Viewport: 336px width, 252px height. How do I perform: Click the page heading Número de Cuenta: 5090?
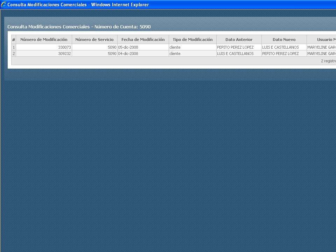pyautogui.click(x=122, y=27)
